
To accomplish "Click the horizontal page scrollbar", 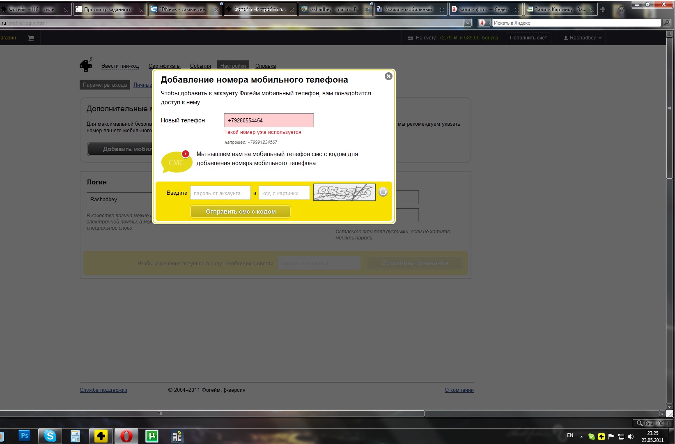I will [x=212, y=413].
